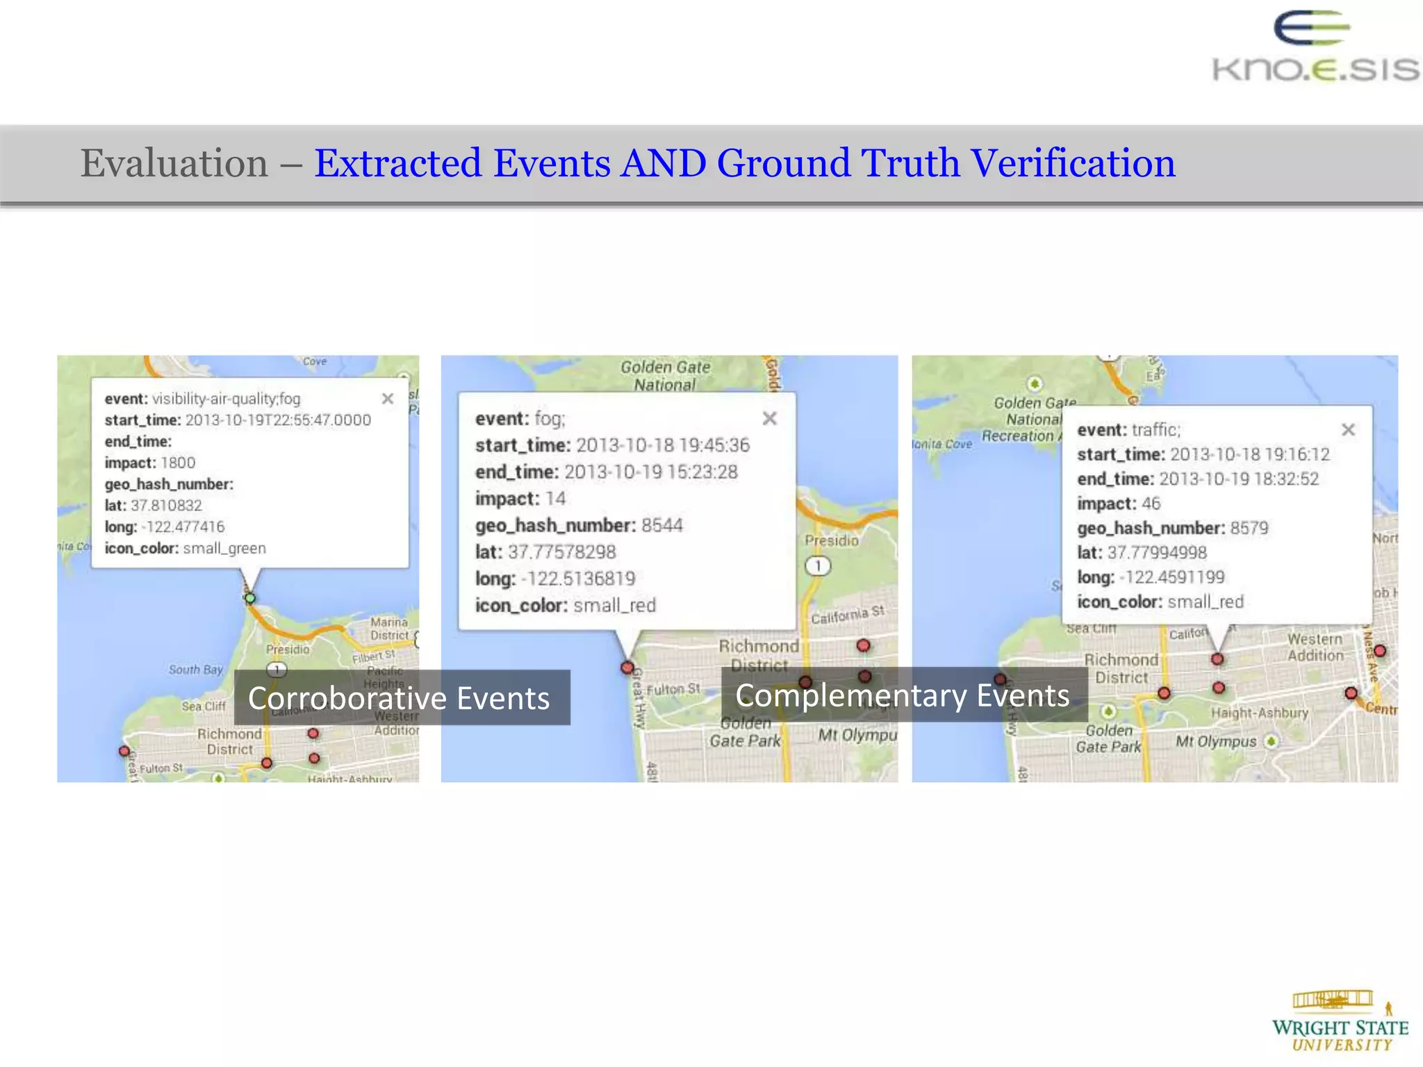Click red marker beneath traffic popup pointer
Viewport: 1423px width, 1067px height.
click(x=1217, y=659)
